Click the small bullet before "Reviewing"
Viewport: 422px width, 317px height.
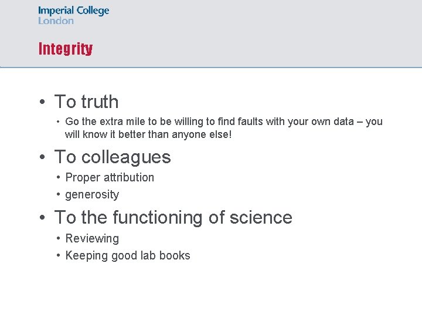point(59,238)
